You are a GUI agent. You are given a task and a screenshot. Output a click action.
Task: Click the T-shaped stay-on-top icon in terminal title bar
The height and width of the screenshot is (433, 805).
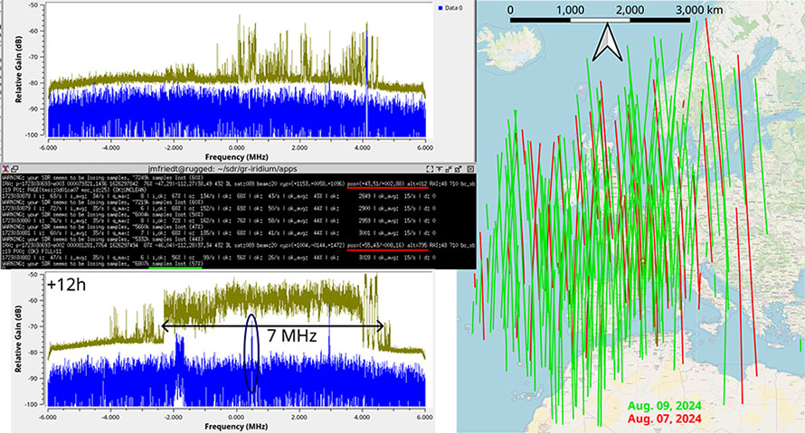pos(439,169)
